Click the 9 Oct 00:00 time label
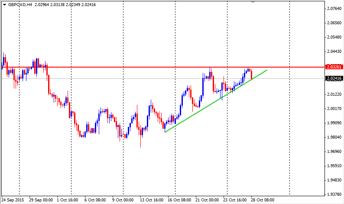 123,200
